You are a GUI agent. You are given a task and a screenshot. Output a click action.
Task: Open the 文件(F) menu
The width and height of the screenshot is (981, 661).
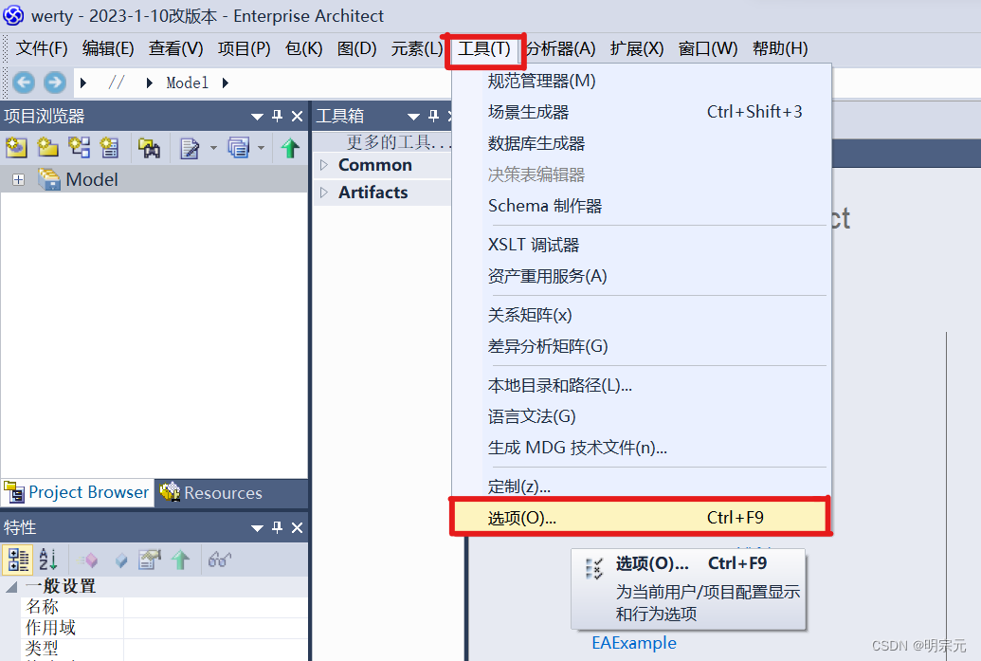[42, 48]
